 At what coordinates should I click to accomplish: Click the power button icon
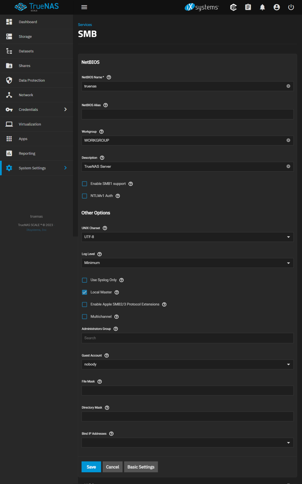click(x=291, y=7)
